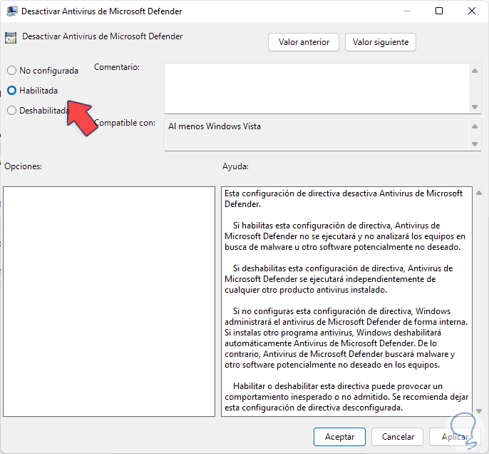Click the Comentario box scroll up arrow
Screen dimensions: 489x454
pyautogui.click(x=475, y=71)
